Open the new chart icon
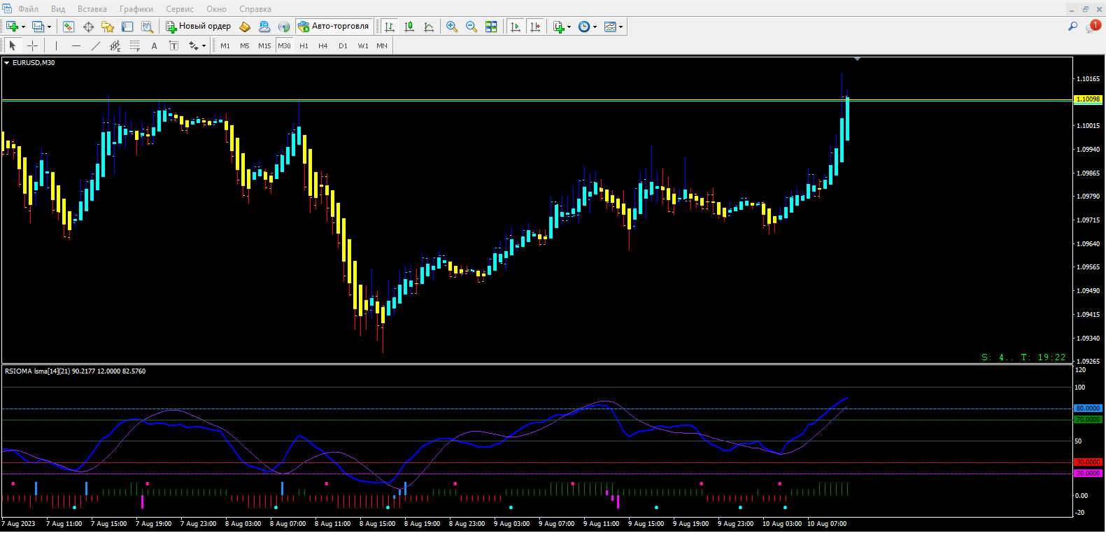The image size is (1106, 533). (x=12, y=27)
